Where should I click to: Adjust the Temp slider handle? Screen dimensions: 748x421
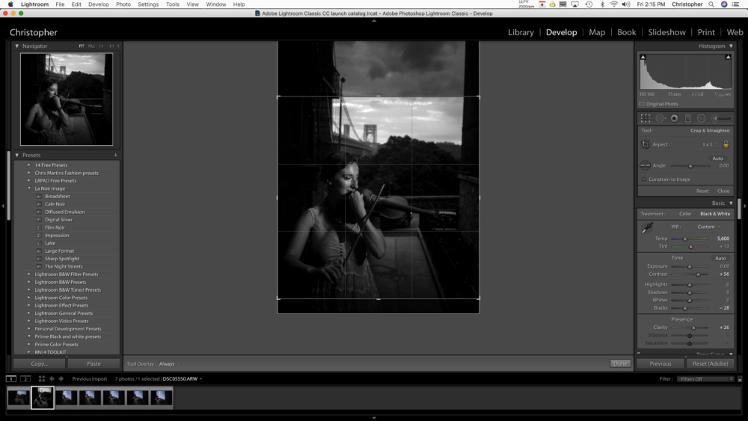pos(685,239)
